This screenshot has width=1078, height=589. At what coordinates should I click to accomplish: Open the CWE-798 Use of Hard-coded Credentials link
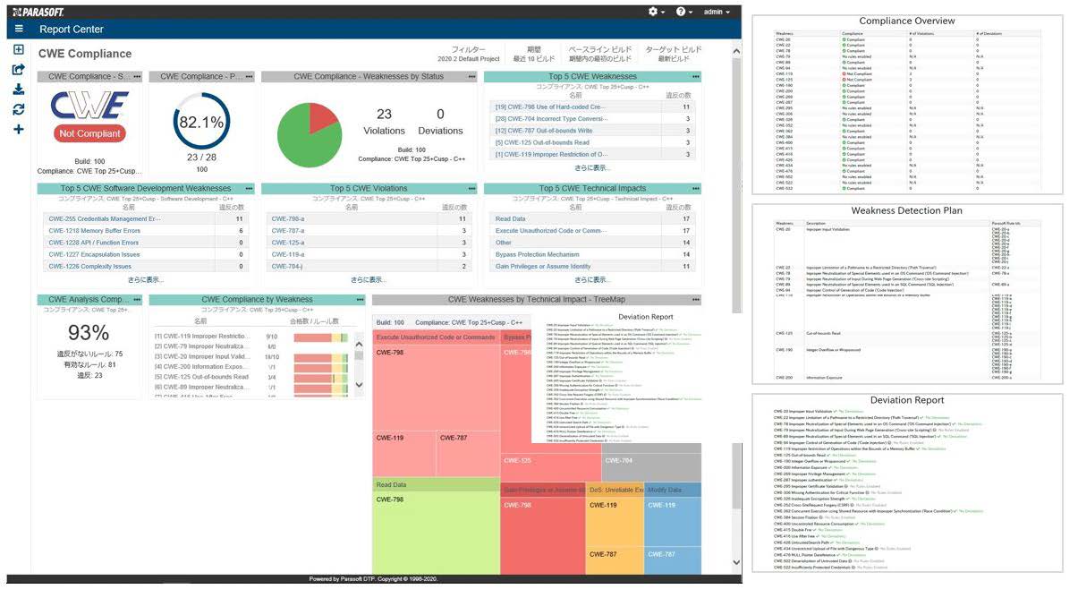[551, 107]
